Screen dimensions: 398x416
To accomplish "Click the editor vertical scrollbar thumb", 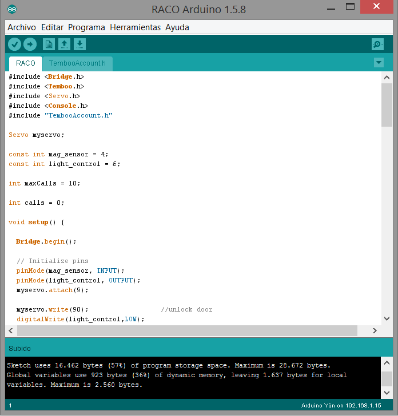I will [387, 105].
